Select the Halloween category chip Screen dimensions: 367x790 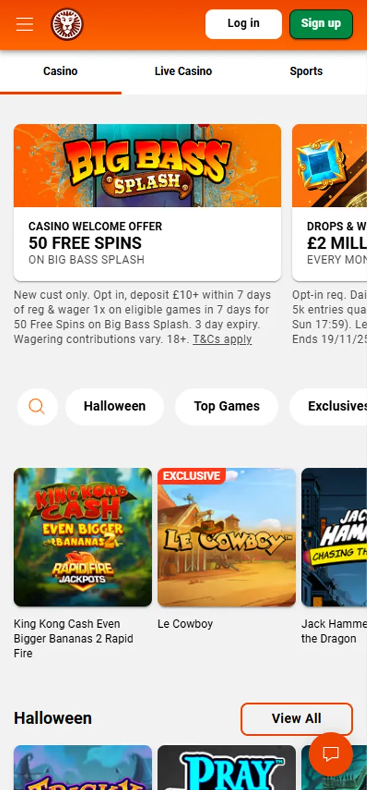click(x=115, y=407)
